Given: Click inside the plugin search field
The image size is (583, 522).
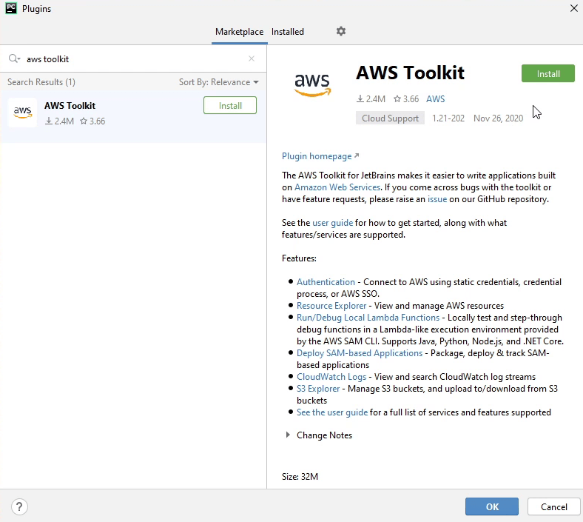Looking at the screenshot, I should (133, 58).
